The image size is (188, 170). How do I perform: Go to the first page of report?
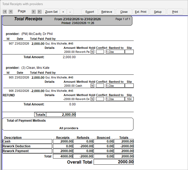point(5,12)
